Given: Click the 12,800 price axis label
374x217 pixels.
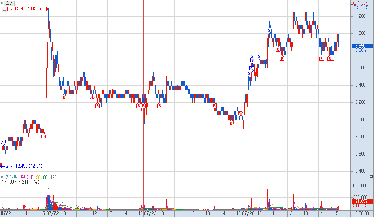Looking at the screenshot, I should click(x=359, y=137).
